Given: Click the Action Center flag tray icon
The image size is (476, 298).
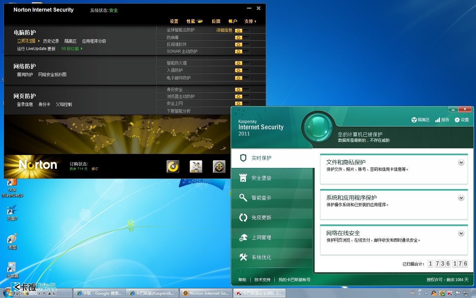Looking at the screenshot, I should click(458, 293).
